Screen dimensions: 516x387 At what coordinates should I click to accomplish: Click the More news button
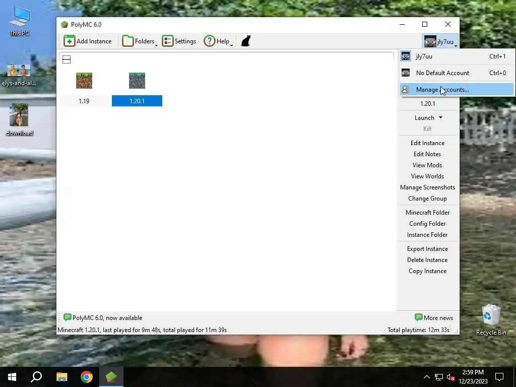[x=434, y=318]
